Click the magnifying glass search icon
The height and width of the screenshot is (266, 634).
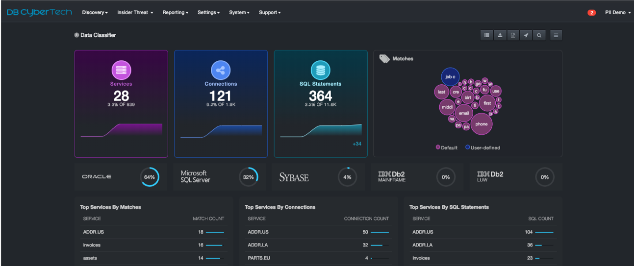(539, 35)
